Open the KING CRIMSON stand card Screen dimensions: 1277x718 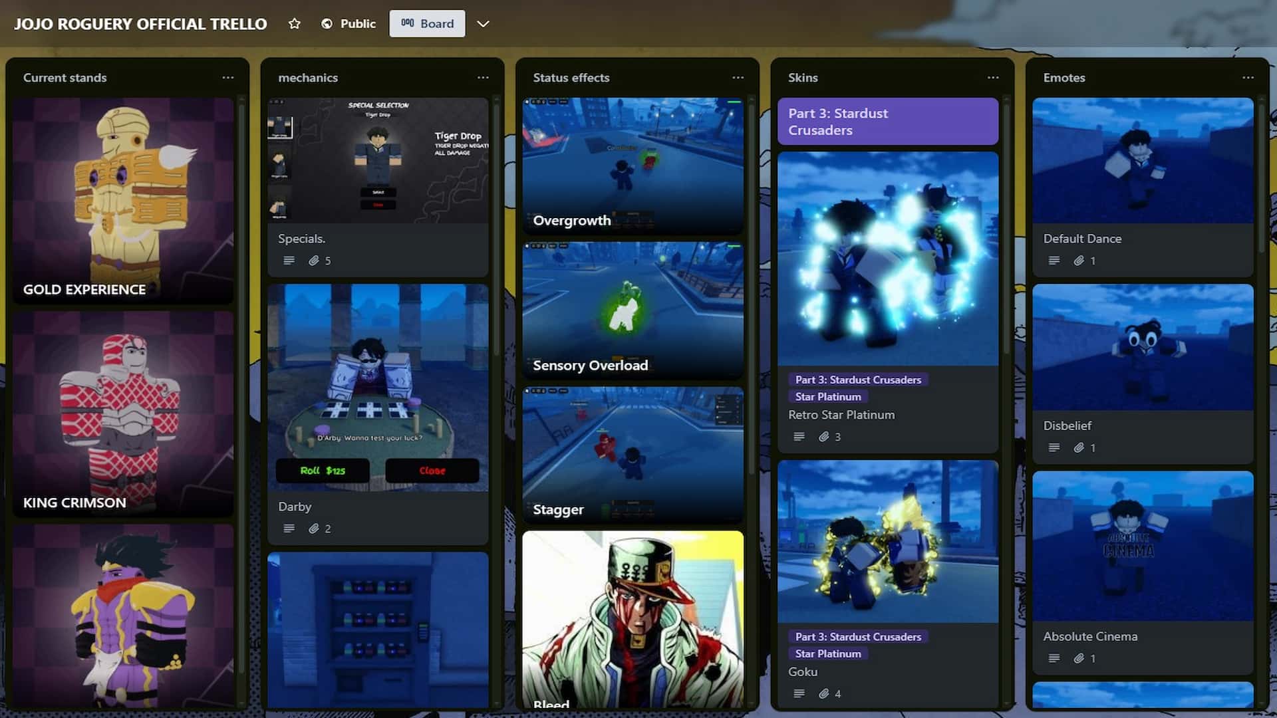point(123,414)
